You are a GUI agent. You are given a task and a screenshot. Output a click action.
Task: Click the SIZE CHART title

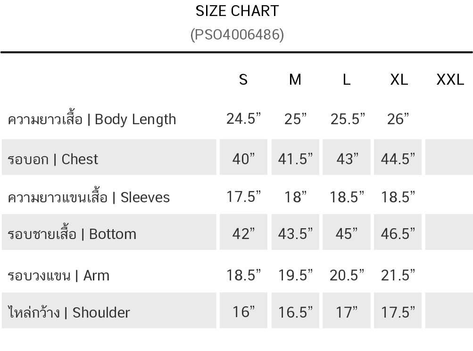(x=237, y=11)
